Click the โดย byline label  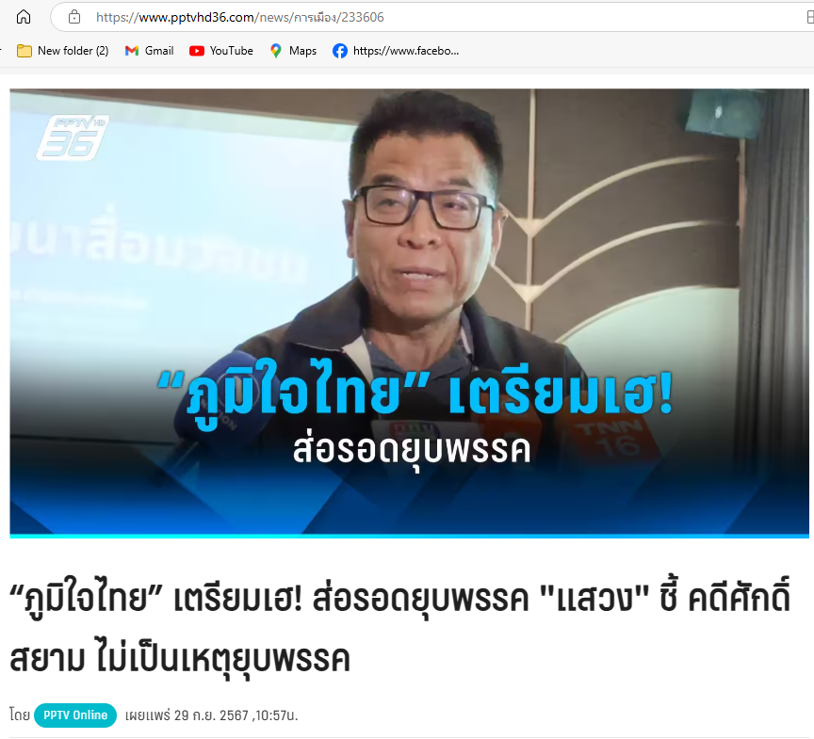(20, 715)
